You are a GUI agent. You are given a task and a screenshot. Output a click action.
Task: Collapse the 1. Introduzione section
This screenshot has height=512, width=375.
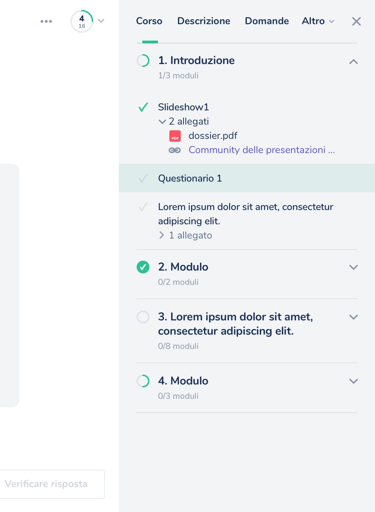click(353, 62)
